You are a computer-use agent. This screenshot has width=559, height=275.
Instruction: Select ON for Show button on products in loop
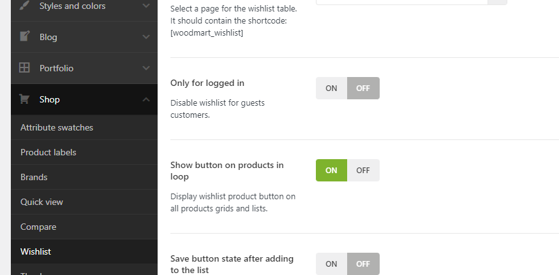(x=331, y=170)
